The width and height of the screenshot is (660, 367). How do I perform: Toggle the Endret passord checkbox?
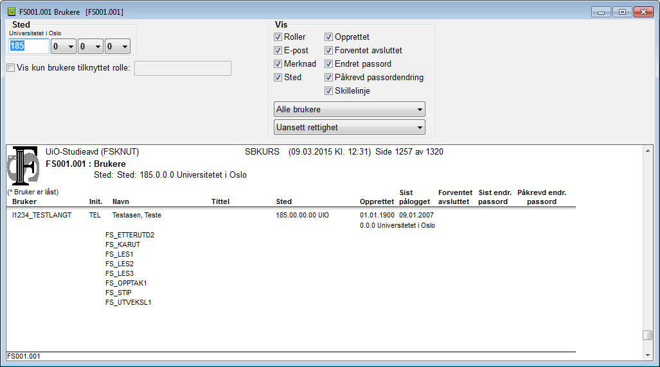[329, 64]
